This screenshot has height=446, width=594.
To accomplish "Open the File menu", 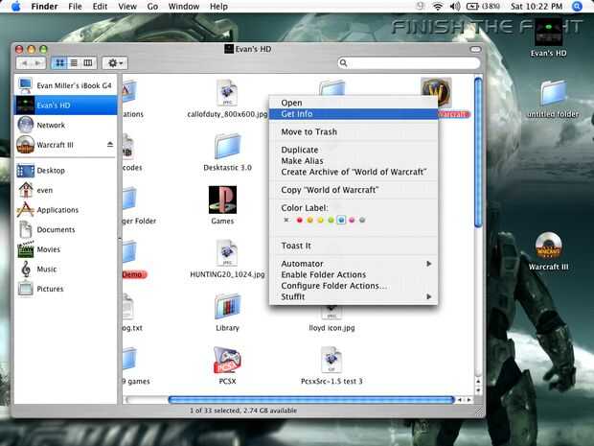I will [x=75, y=7].
